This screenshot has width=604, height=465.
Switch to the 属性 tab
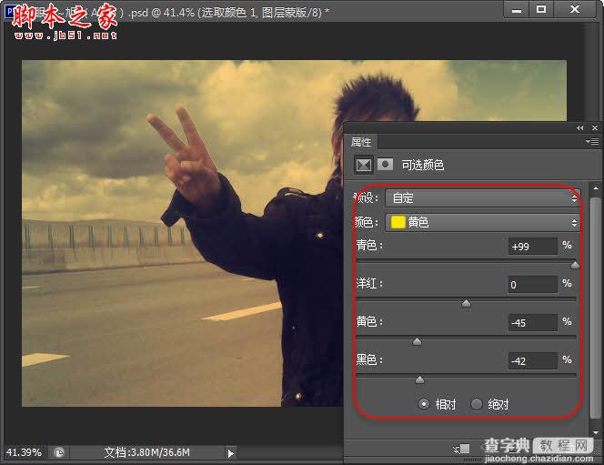(361, 142)
